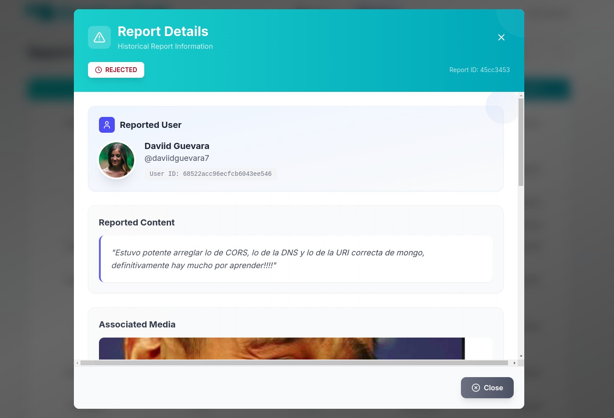Click the reported content quote text
The image size is (614, 418).
[x=267, y=259]
